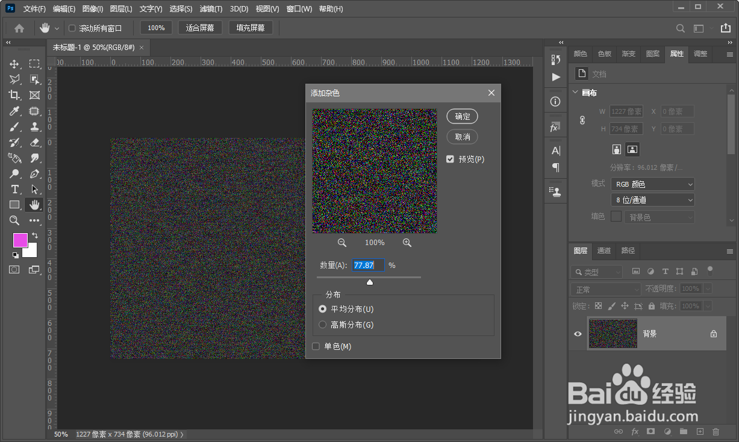Select the Rectangle shape tool
The height and width of the screenshot is (442, 739).
coord(14,205)
